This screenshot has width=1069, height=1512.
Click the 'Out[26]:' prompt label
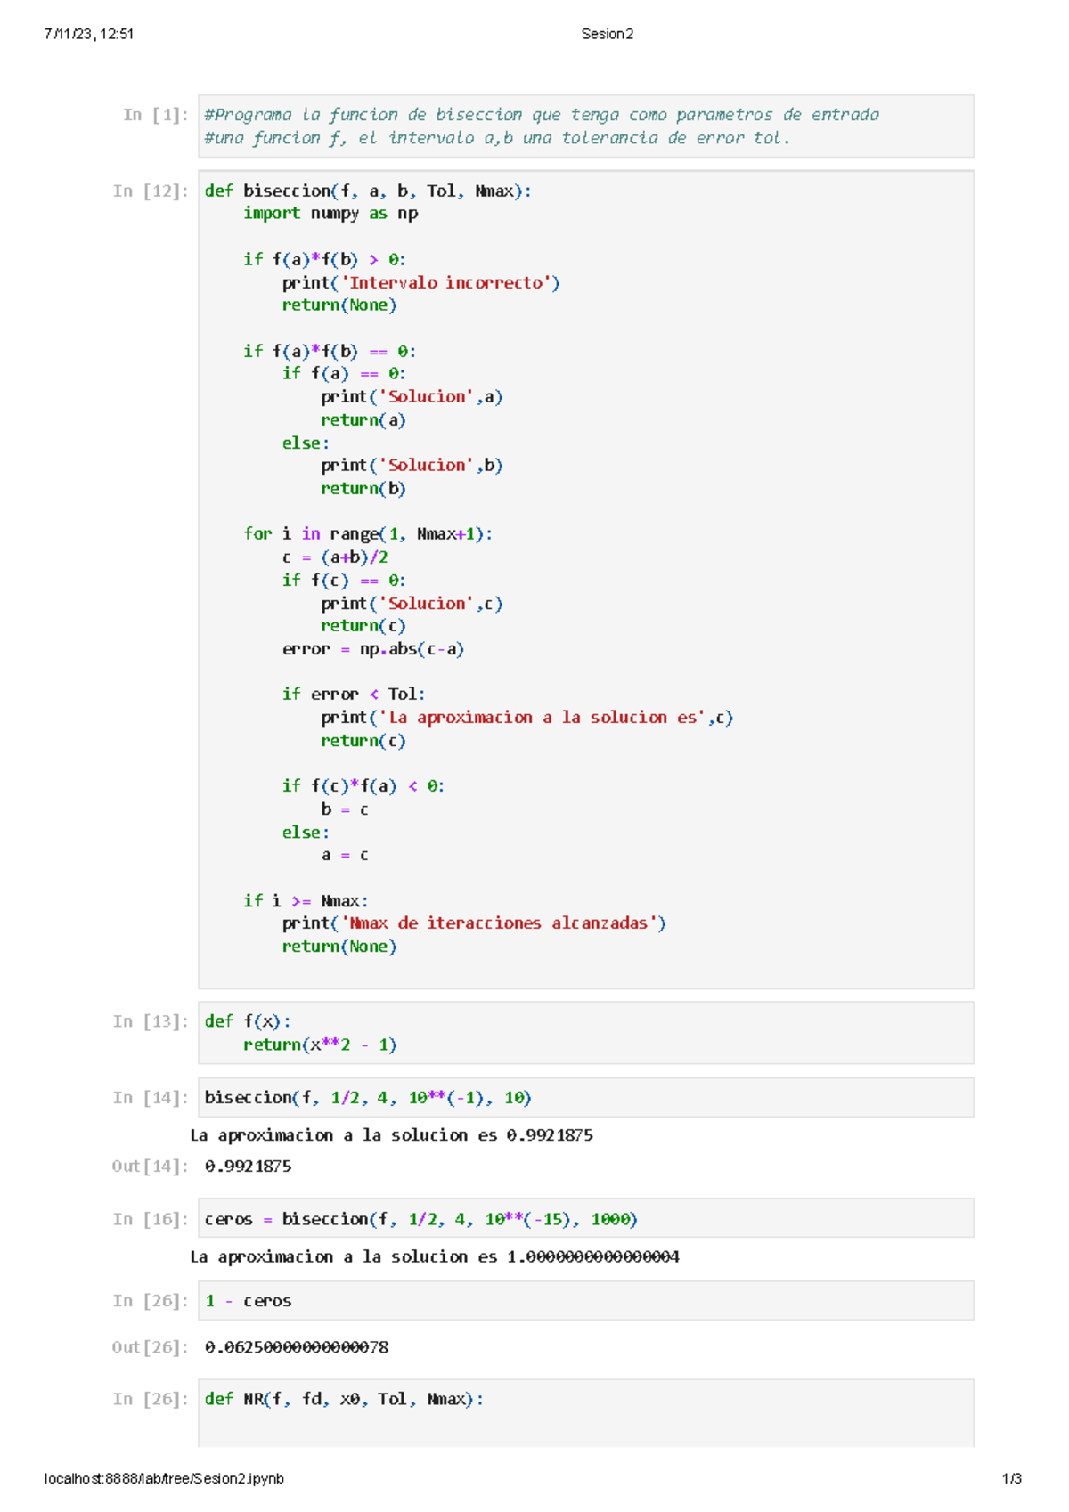click(x=151, y=1347)
